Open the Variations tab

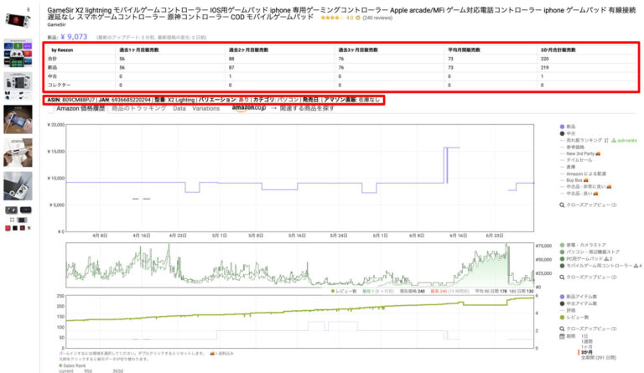point(206,109)
